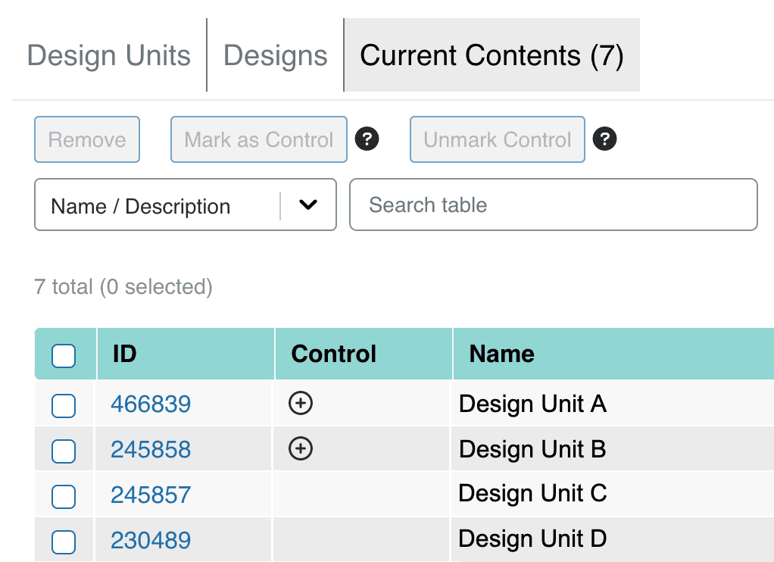774x562 pixels.
Task: Open the 245858 ID link
Action: [x=151, y=450]
